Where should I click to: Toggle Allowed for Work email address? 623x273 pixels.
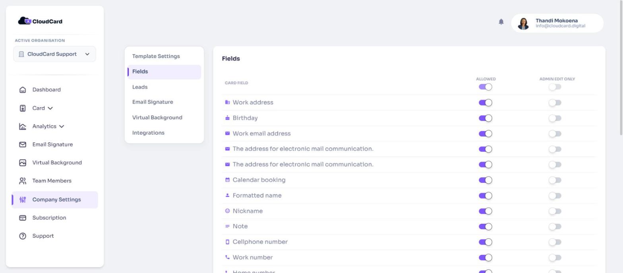pyautogui.click(x=486, y=134)
